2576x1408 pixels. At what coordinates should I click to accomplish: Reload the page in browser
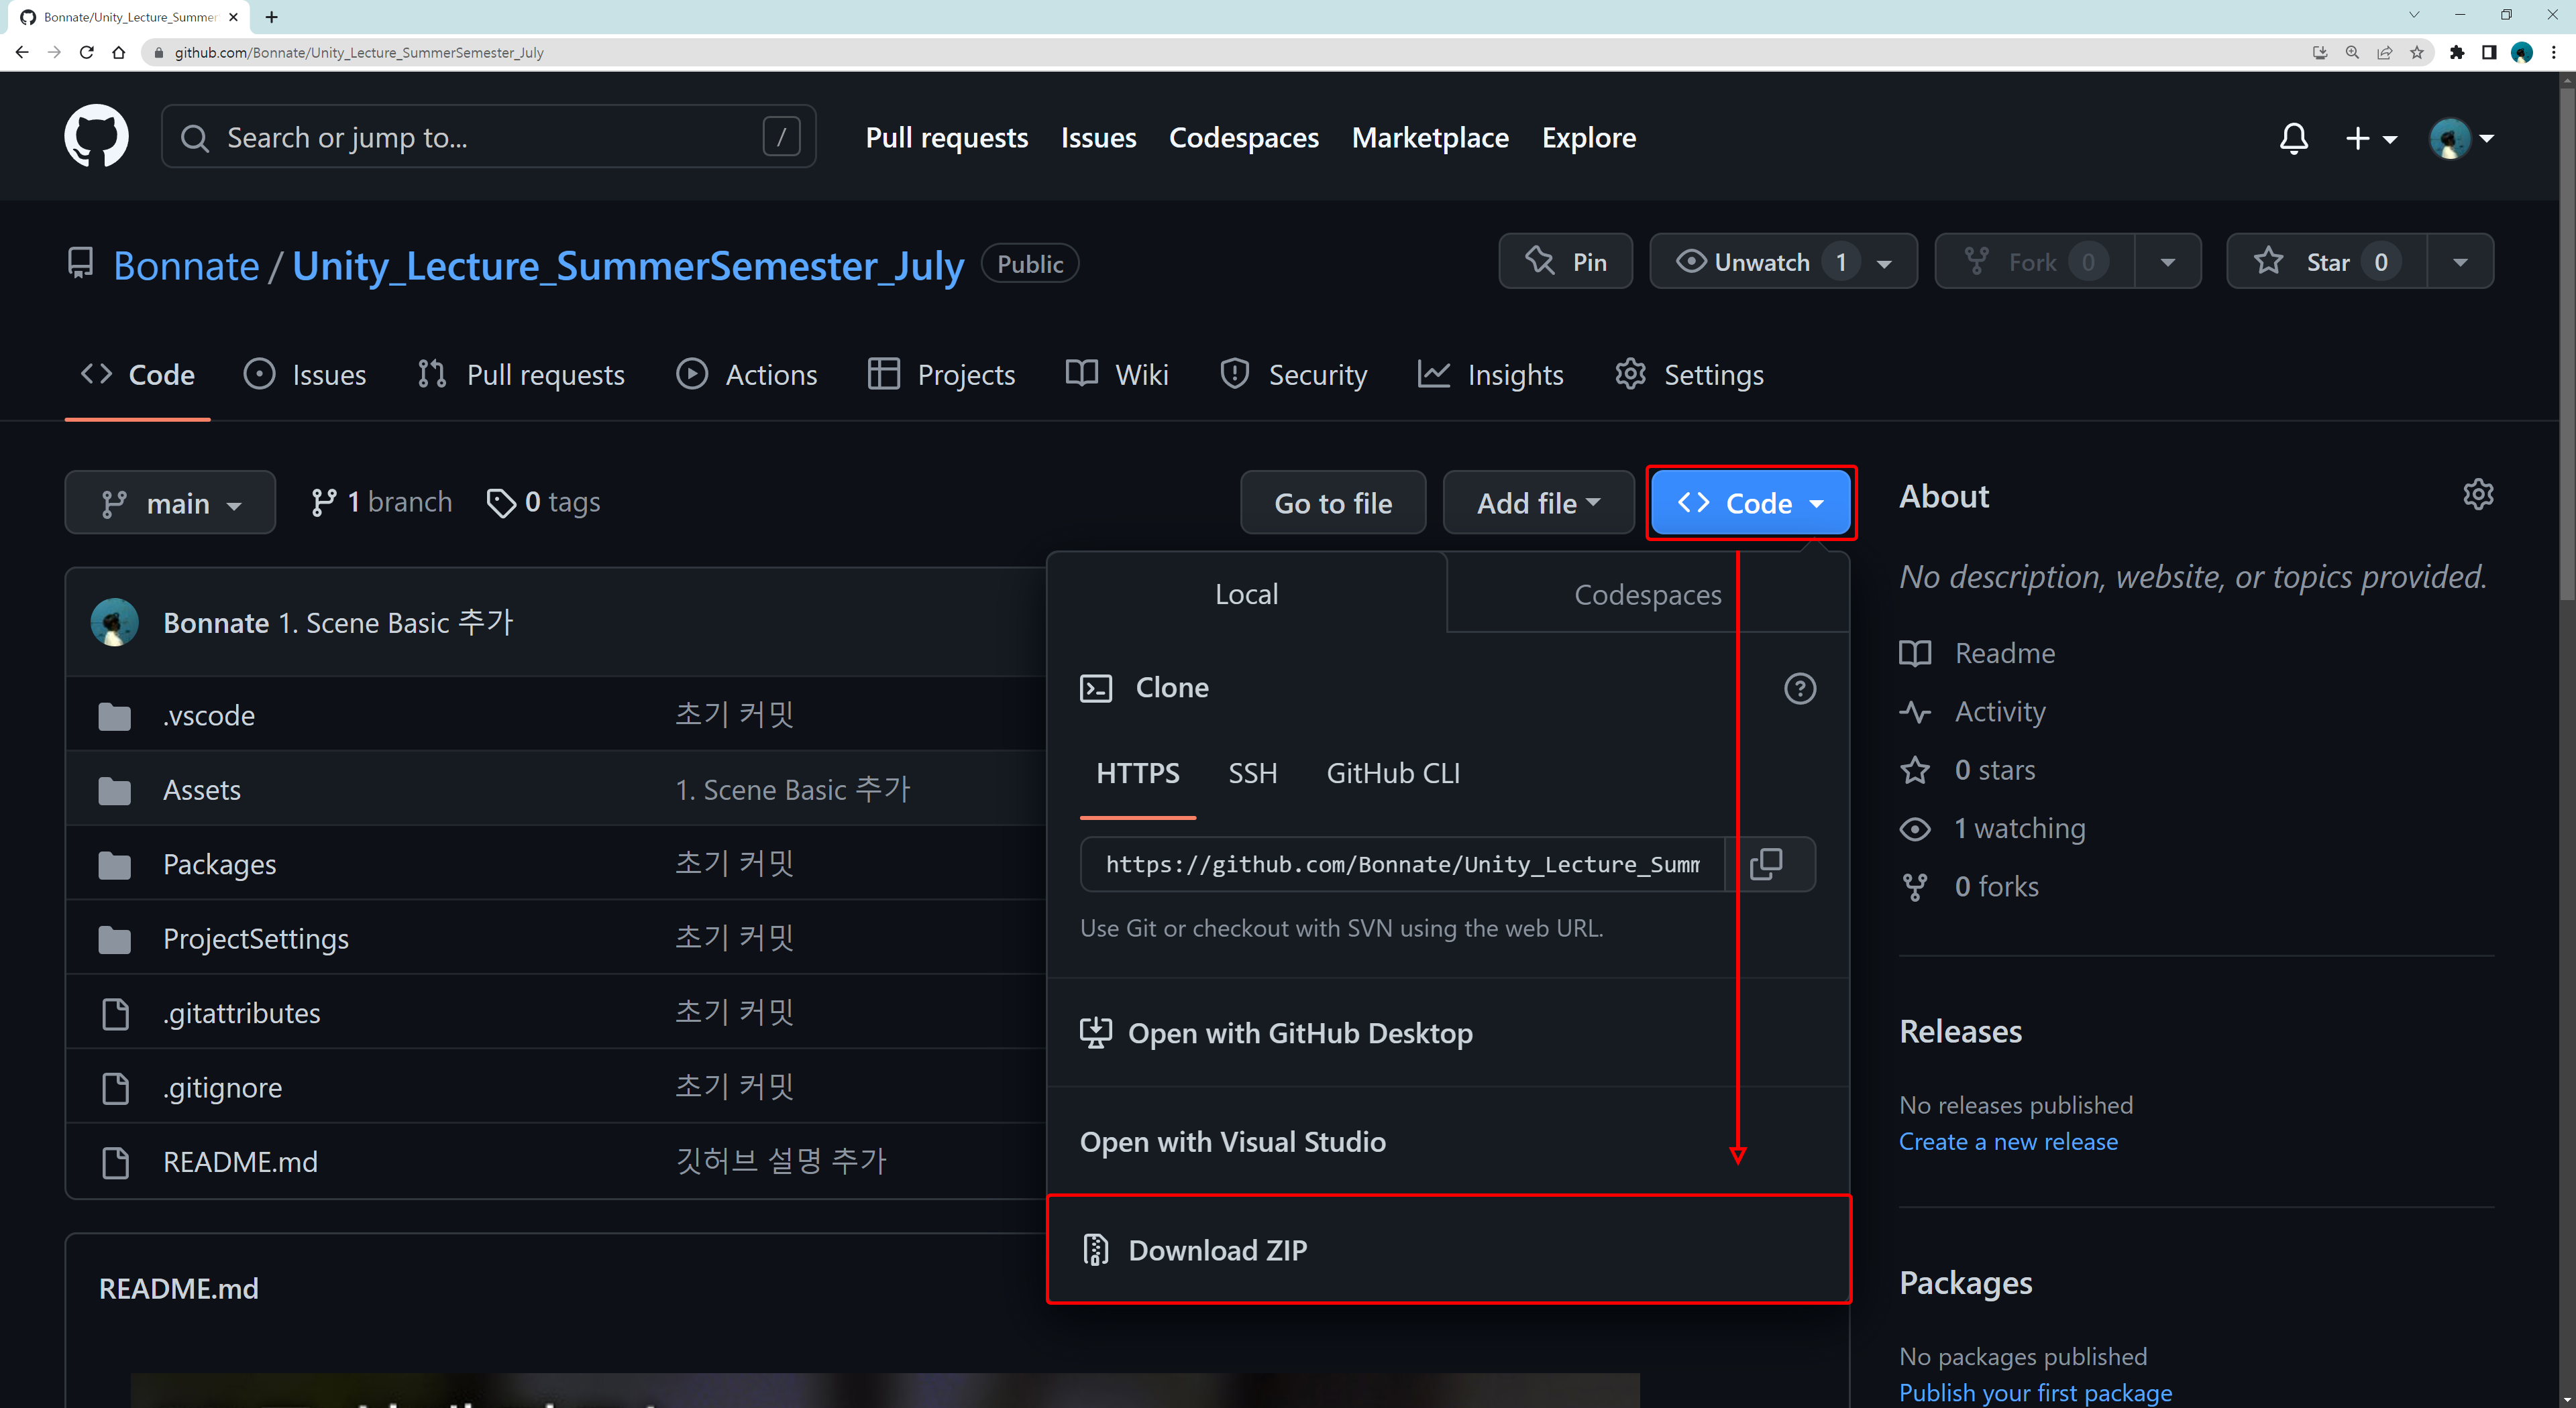click(87, 52)
